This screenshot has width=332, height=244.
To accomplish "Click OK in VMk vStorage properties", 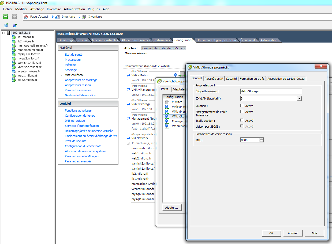I will tap(271, 233).
